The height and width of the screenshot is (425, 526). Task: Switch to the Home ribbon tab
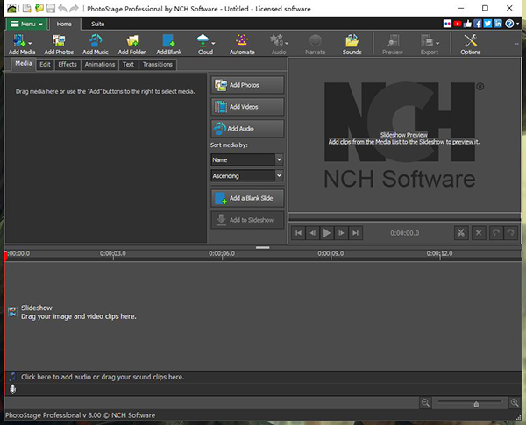click(64, 25)
